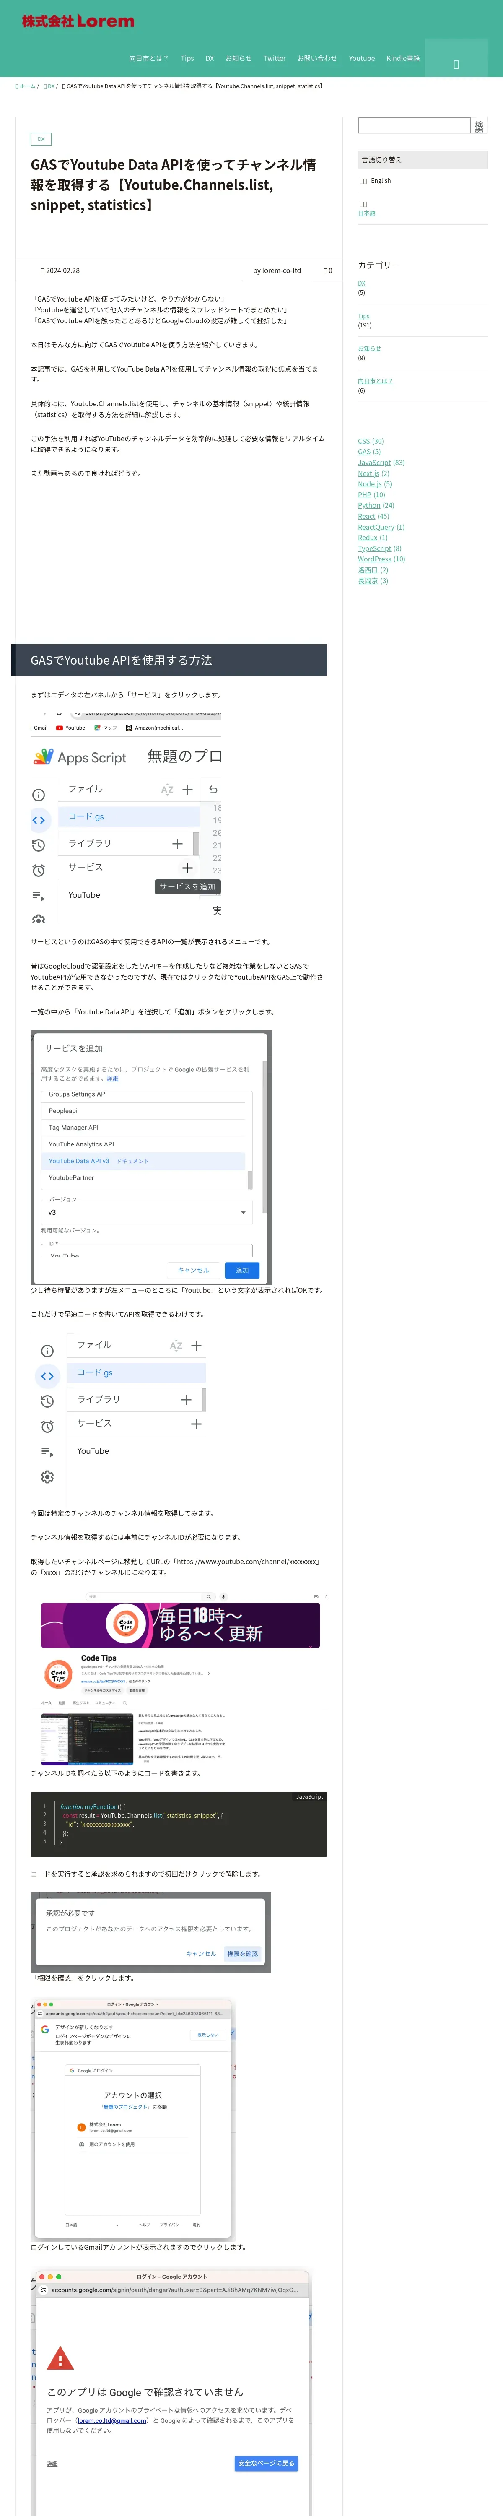This screenshot has height=2516, width=503.
Task: Click the post date 2024.02.28
Action: pos(60,270)
